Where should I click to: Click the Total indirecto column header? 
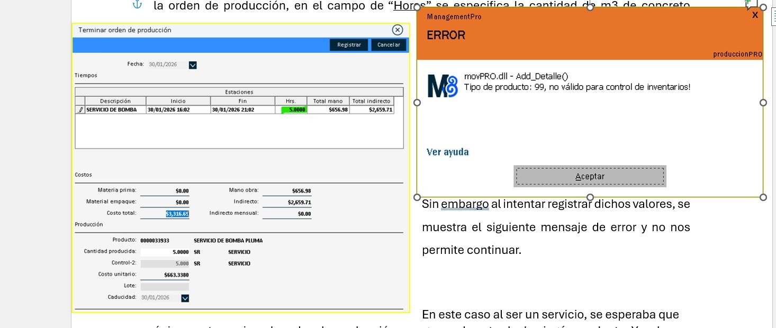click(x=373, y=101)
